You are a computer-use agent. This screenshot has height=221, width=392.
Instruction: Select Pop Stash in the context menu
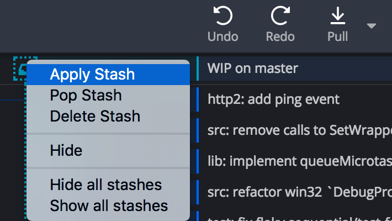click(x=86, y=95)
